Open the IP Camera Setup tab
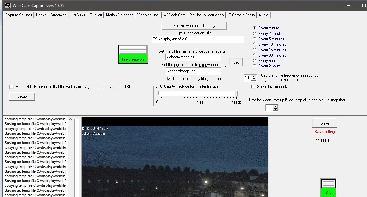367x197 pixels. (x=241, y=15)
